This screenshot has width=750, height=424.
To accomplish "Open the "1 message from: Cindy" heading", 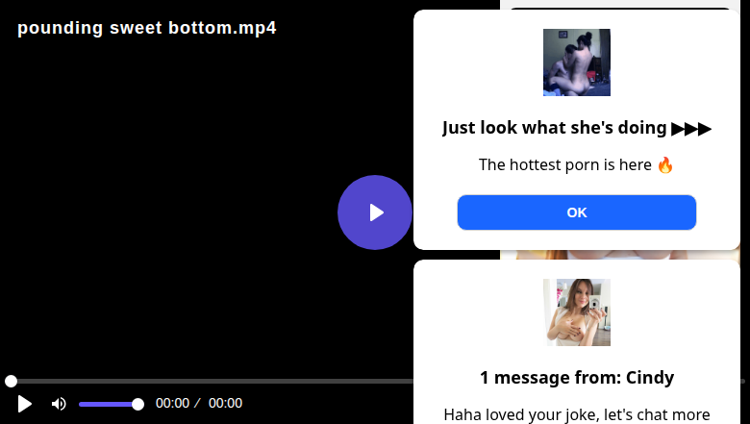I will click(x=577, y=378).
